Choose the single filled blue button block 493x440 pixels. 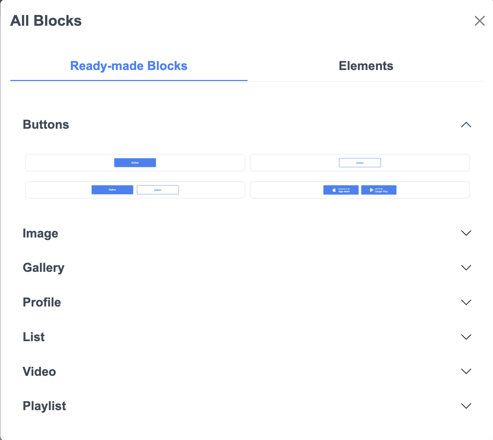(x=135, y=163)
